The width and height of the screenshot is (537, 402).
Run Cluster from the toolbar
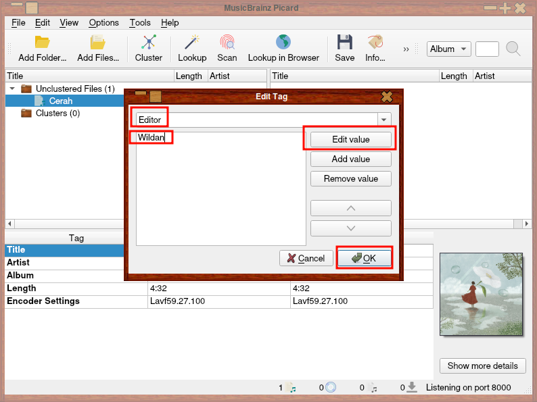tap(149, 43)
